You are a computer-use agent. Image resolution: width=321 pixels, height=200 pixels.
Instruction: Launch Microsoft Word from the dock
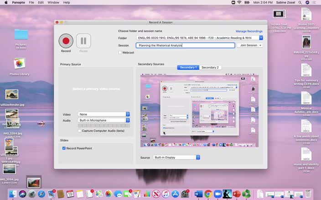click(198, 194)
